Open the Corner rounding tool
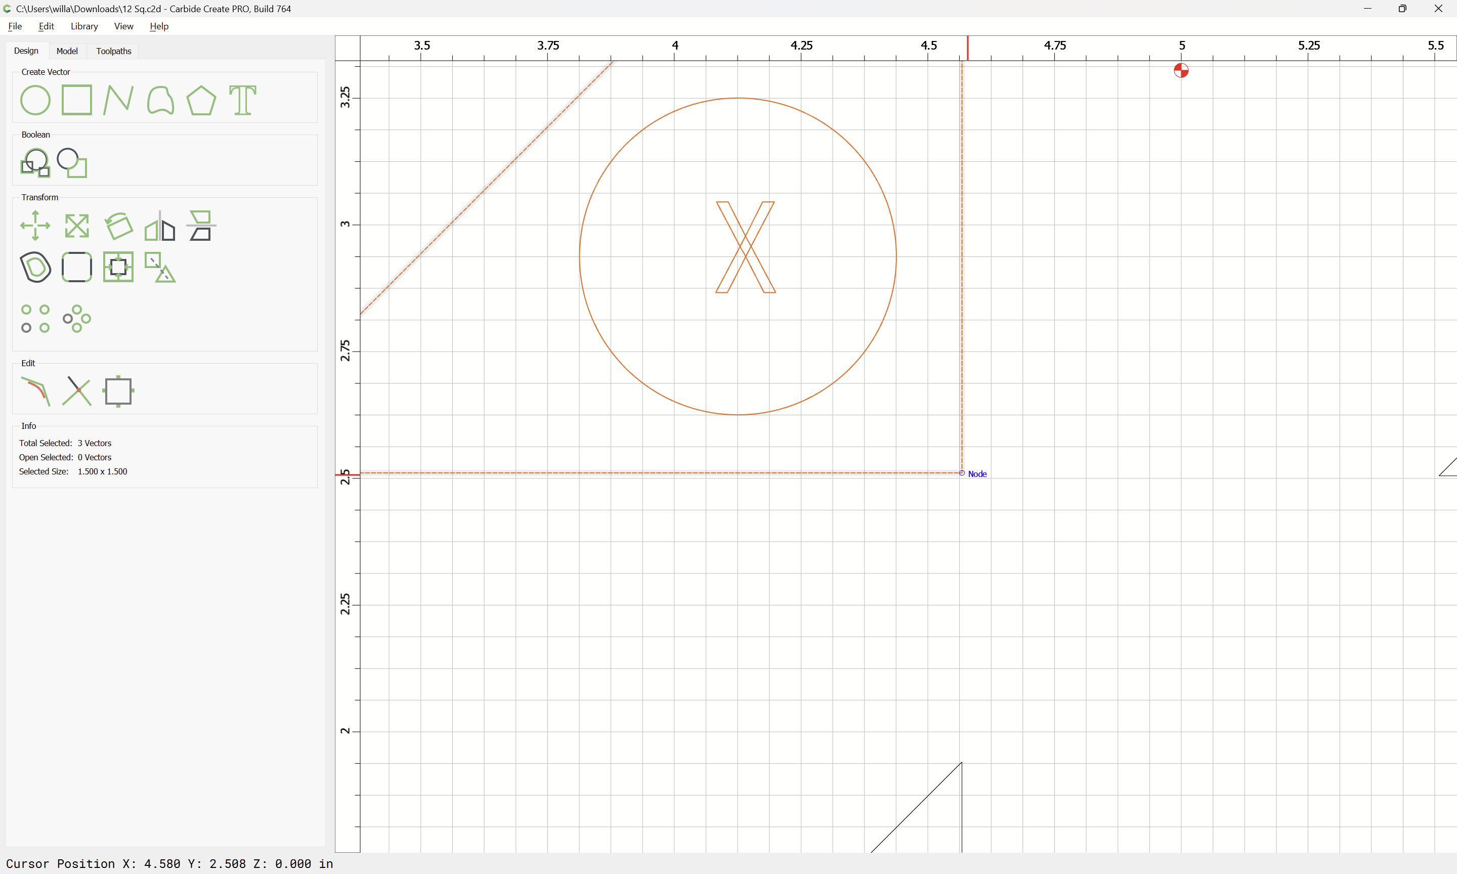Image resolution: width=1457 pixels, height=874 pixels. pos(76,267)
